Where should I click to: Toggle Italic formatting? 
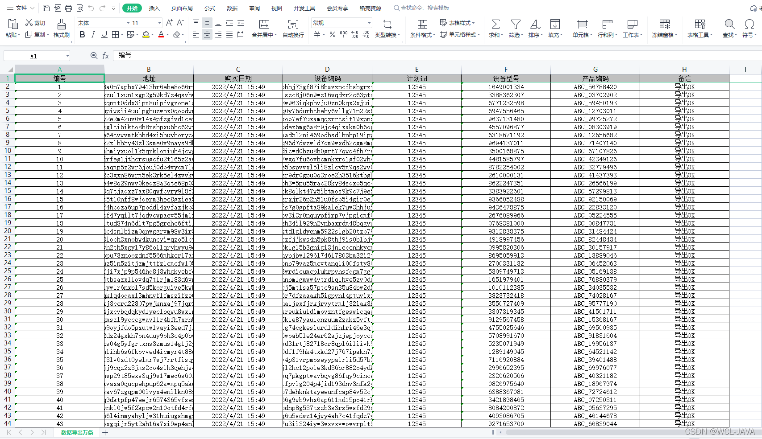point(93,34)
